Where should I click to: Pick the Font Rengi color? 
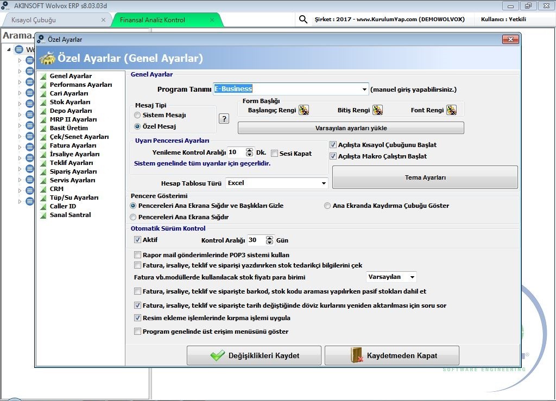(x=451, y=110)
